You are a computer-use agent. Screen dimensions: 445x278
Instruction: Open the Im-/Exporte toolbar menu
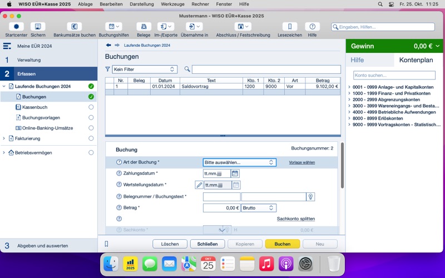pos(166,27)
